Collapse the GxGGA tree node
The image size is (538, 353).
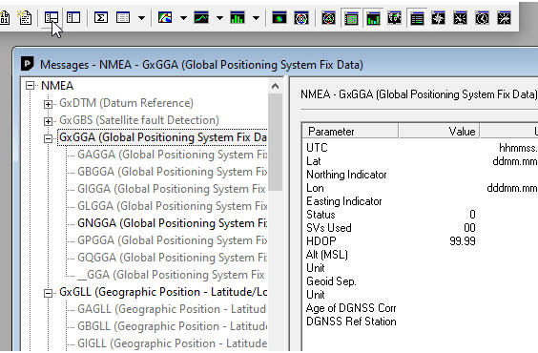[x=48, y=138]
